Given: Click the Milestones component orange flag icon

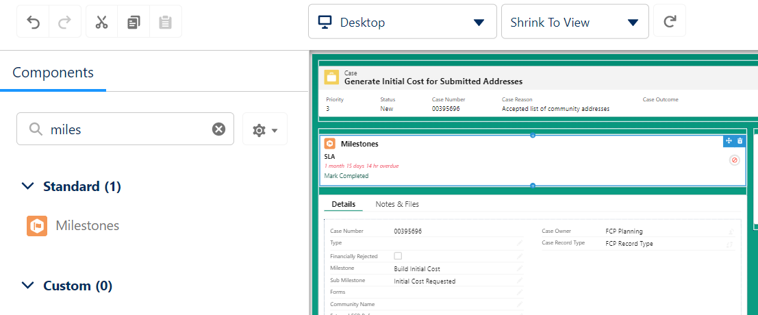Looking at the screenshot, I should pyautogui.click(x=37, y=225).
